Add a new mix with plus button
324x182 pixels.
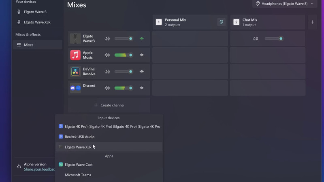pyautogui.click(x=312, y=22)
